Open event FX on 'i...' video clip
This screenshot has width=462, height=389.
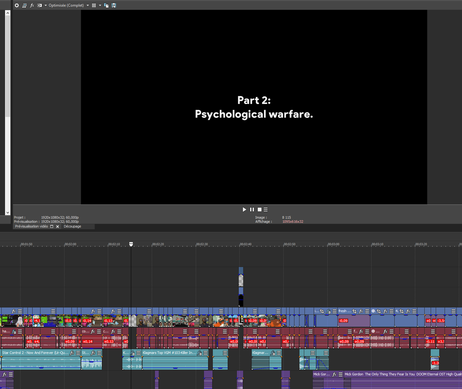[x=328, y=311]
